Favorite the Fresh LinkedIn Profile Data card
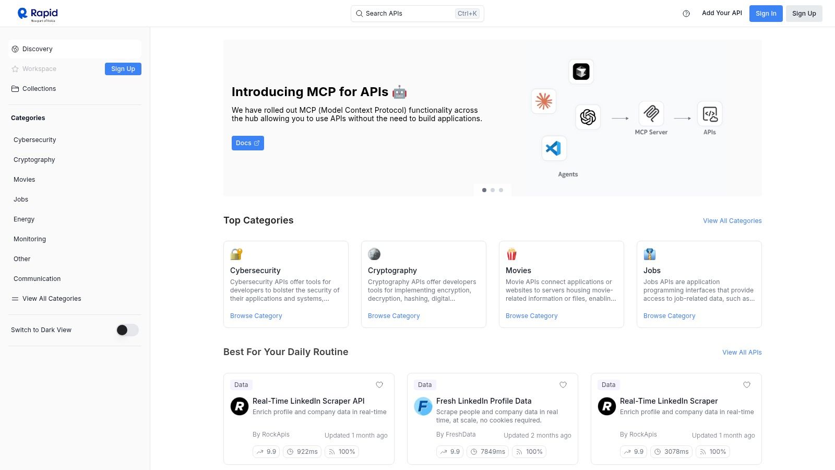 tap(563, 385)
